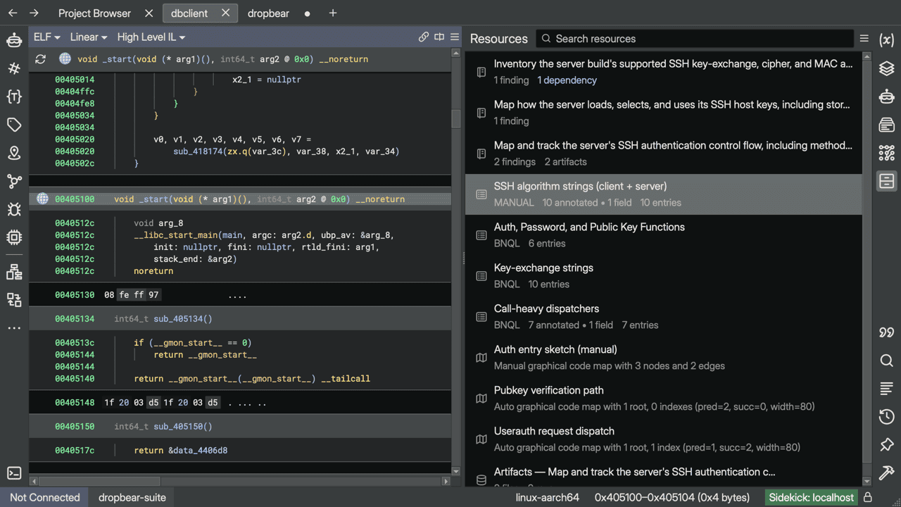Open the ELF view type dropdown
The width and height of the screenshot is (901, 507).
tap(47, 37)
